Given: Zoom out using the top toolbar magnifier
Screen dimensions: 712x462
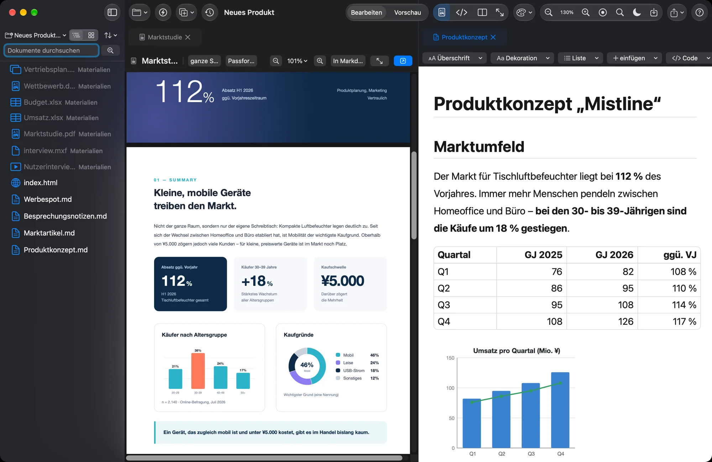Looking at the screenshot, I should pos(549,12).
